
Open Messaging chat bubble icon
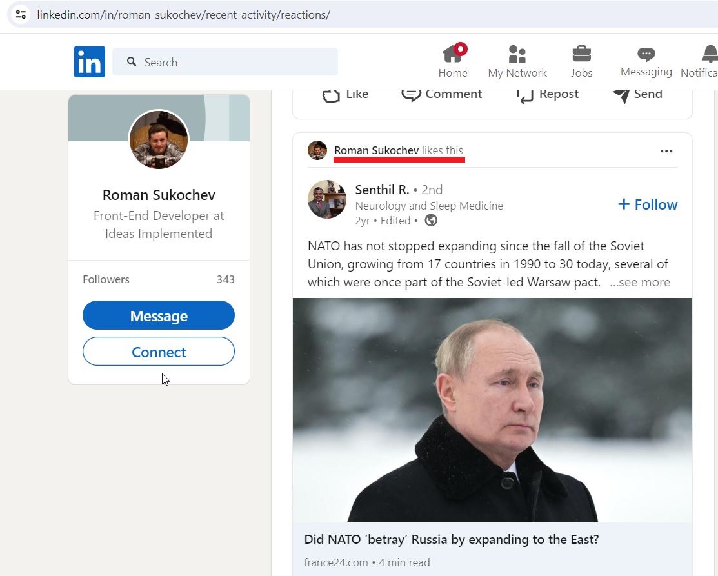point(646,54)
